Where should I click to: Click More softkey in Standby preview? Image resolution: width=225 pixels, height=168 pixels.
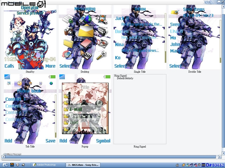pos(50,66)
